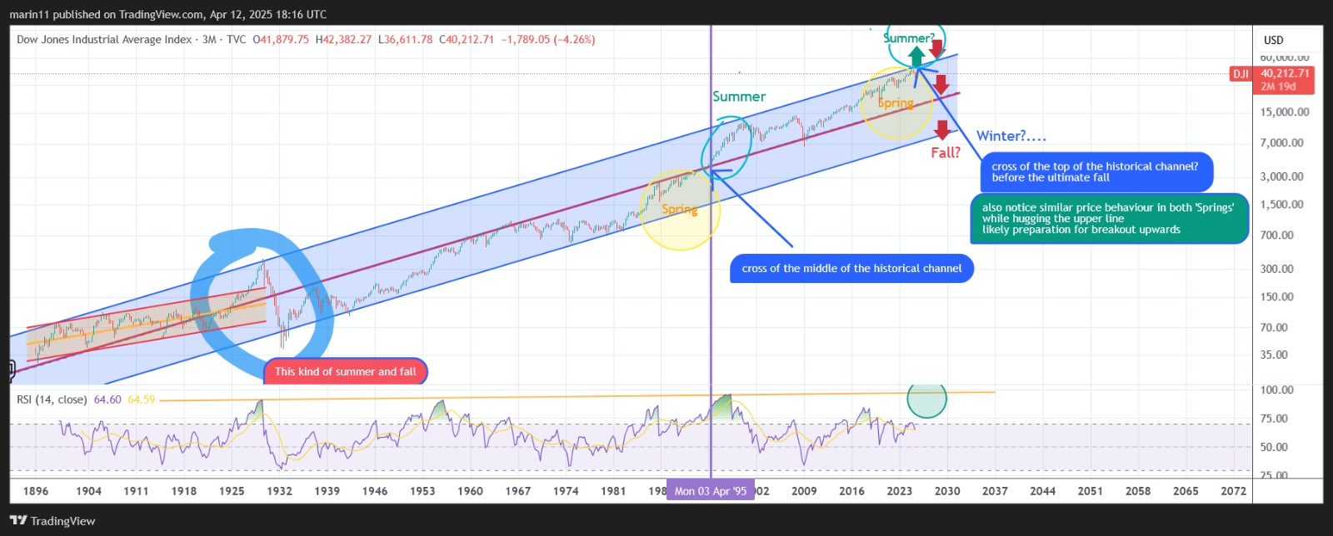Click the Dow Jones Industrial Average Index title
The image size is (1333, 536).
point(104,39)
